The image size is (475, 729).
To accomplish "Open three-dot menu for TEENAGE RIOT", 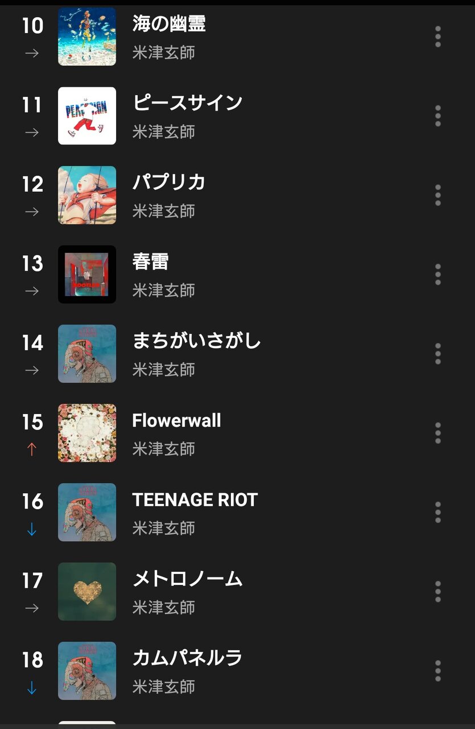I will point(437,512).
